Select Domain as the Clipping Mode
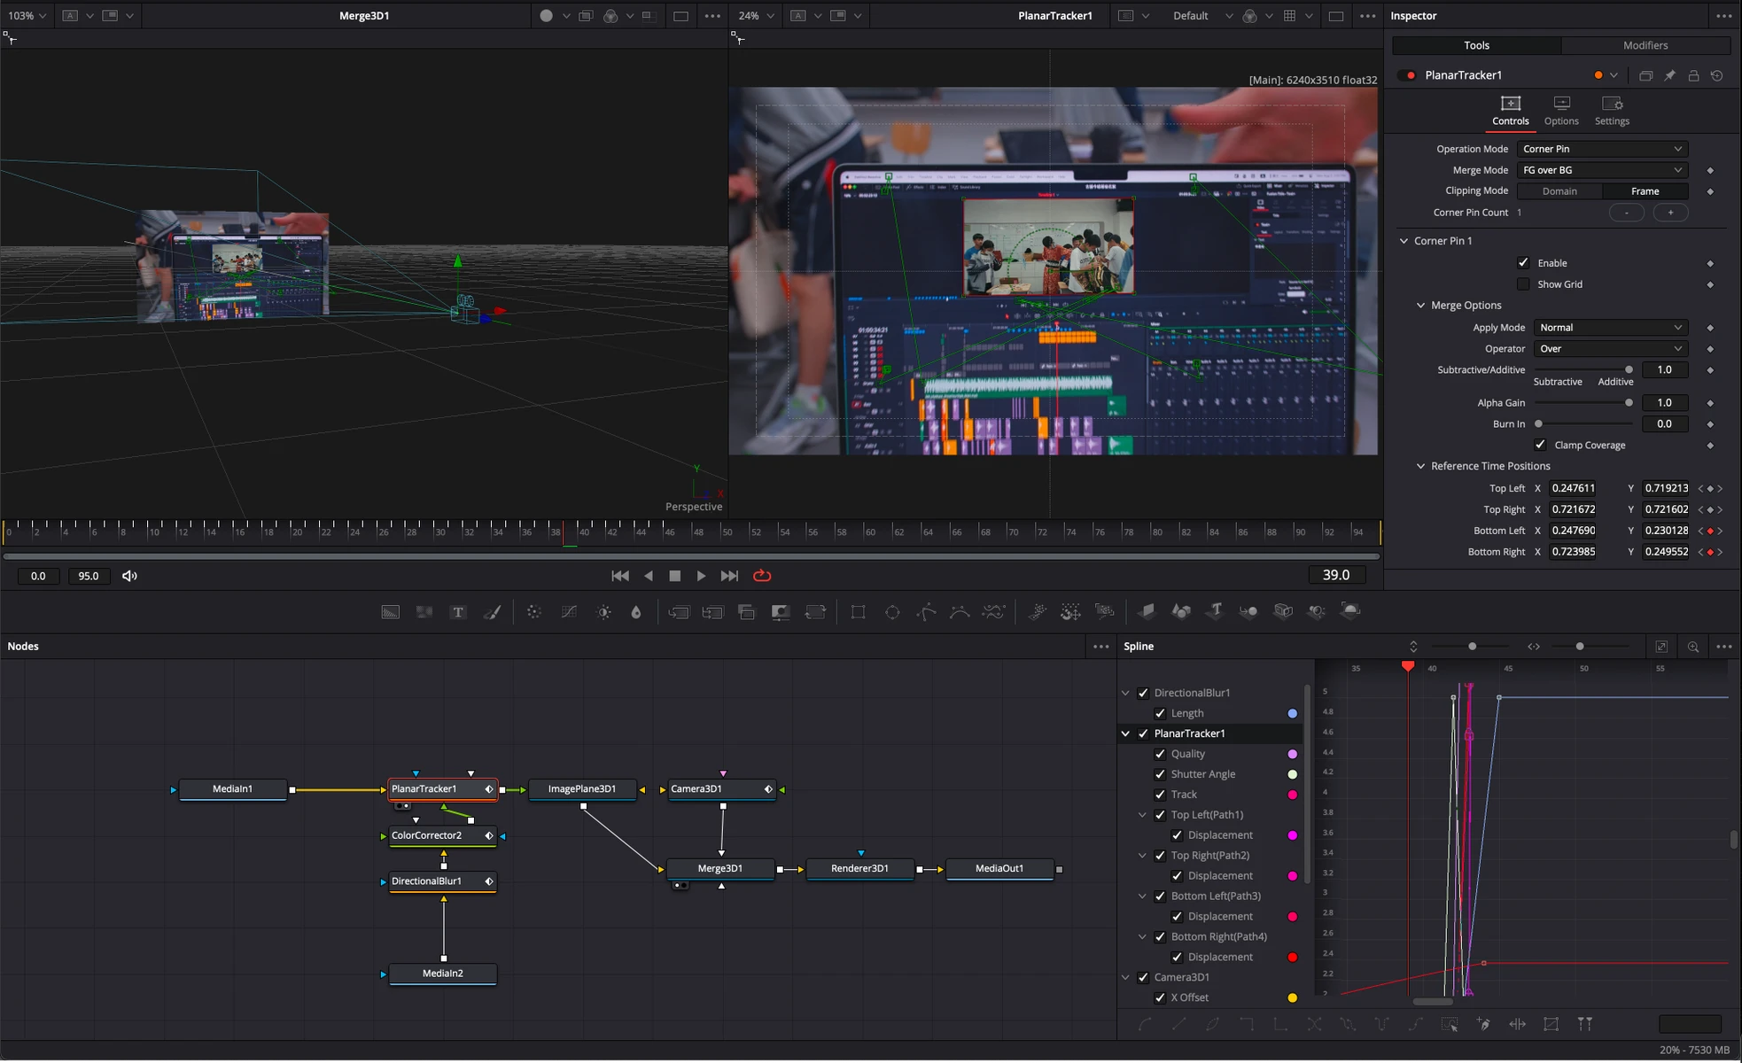The height and width of the screenshot is (1063, 1742). (1559, 190)
